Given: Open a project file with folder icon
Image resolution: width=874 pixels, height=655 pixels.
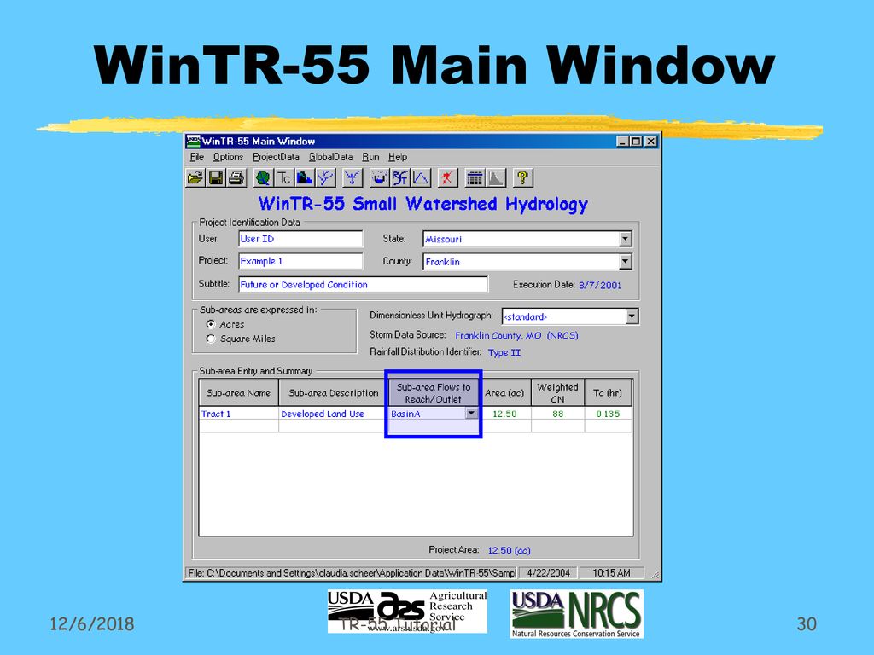Looking at the screenshot, I should (x=195, y=178).
